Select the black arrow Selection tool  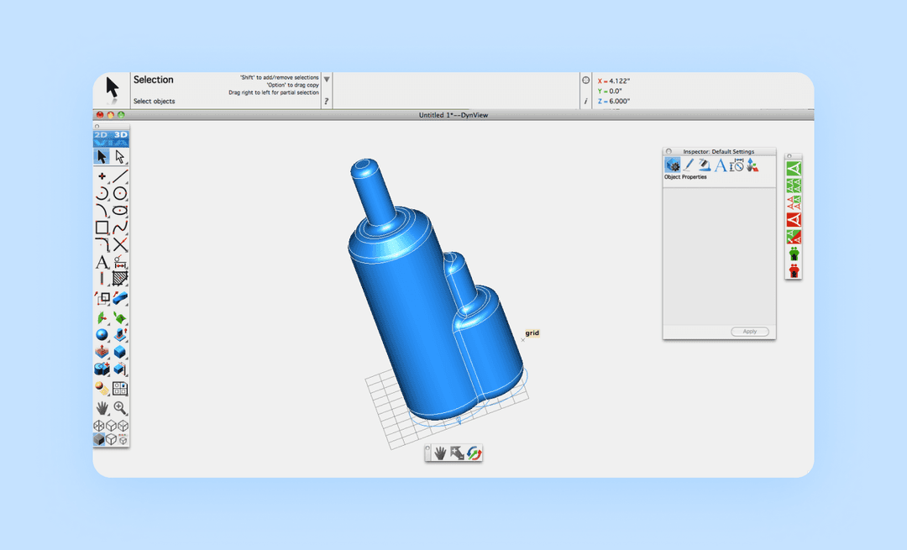[x=102, y=157]
